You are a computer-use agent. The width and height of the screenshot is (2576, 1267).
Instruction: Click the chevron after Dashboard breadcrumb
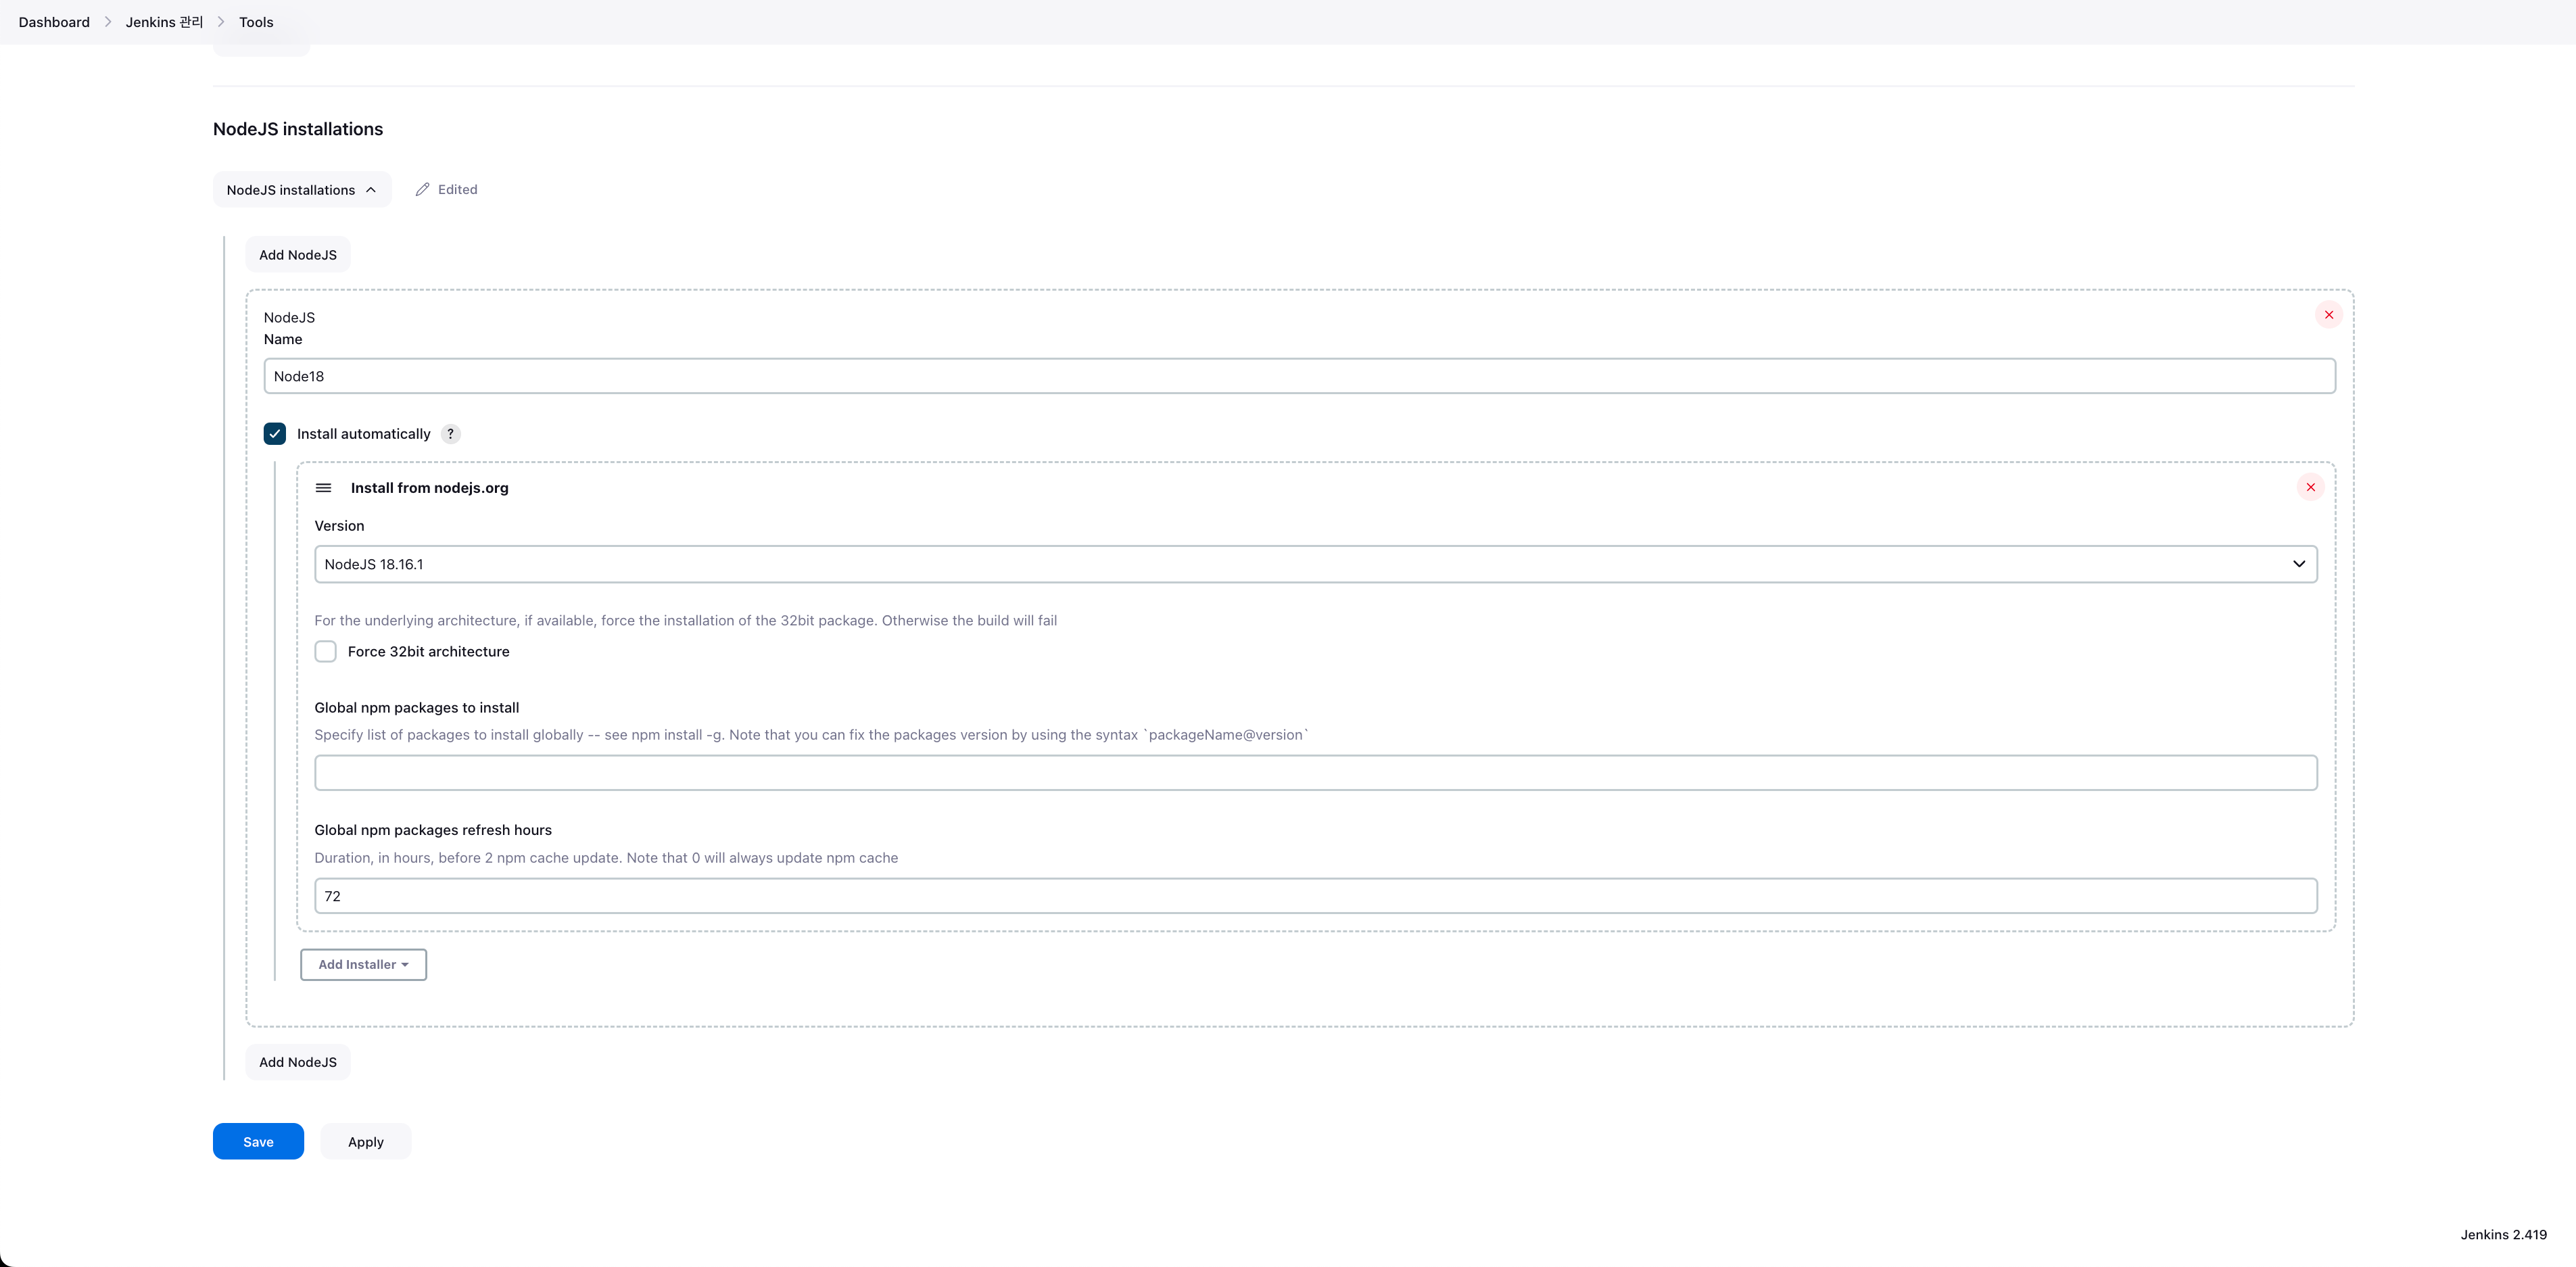coord(108,22)
